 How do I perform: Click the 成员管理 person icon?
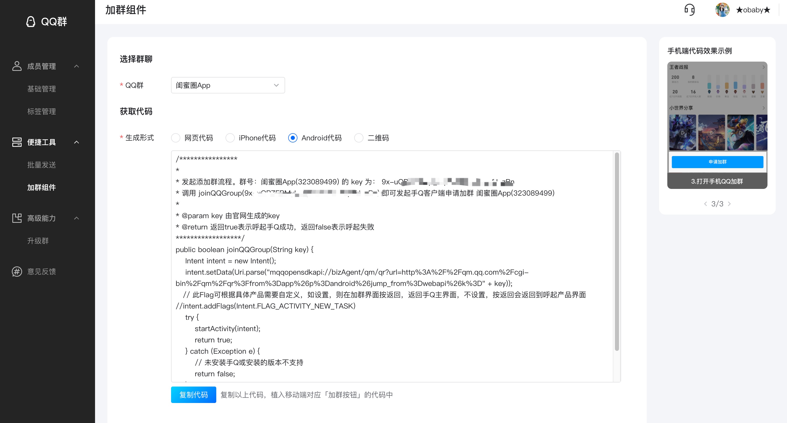(17, 66)
